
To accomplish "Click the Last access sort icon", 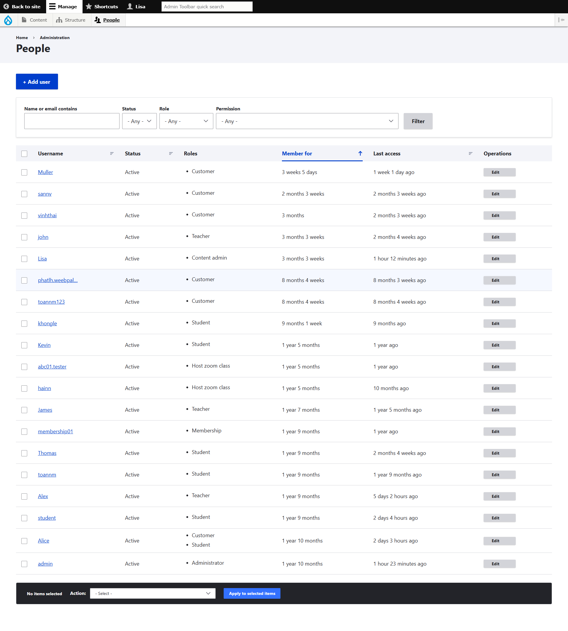I will tap(470, 153).
